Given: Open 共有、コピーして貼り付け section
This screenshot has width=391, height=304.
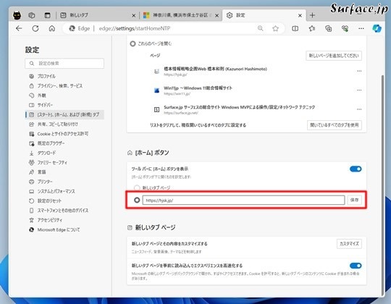Looking at the screenshot, I should pos(64,124).
